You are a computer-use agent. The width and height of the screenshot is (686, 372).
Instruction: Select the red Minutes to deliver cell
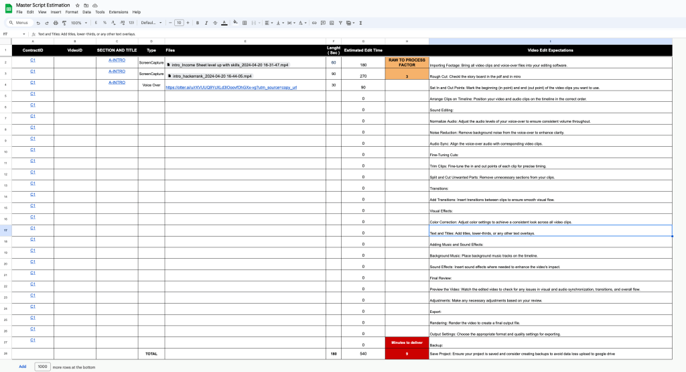[x=407, y=343]
